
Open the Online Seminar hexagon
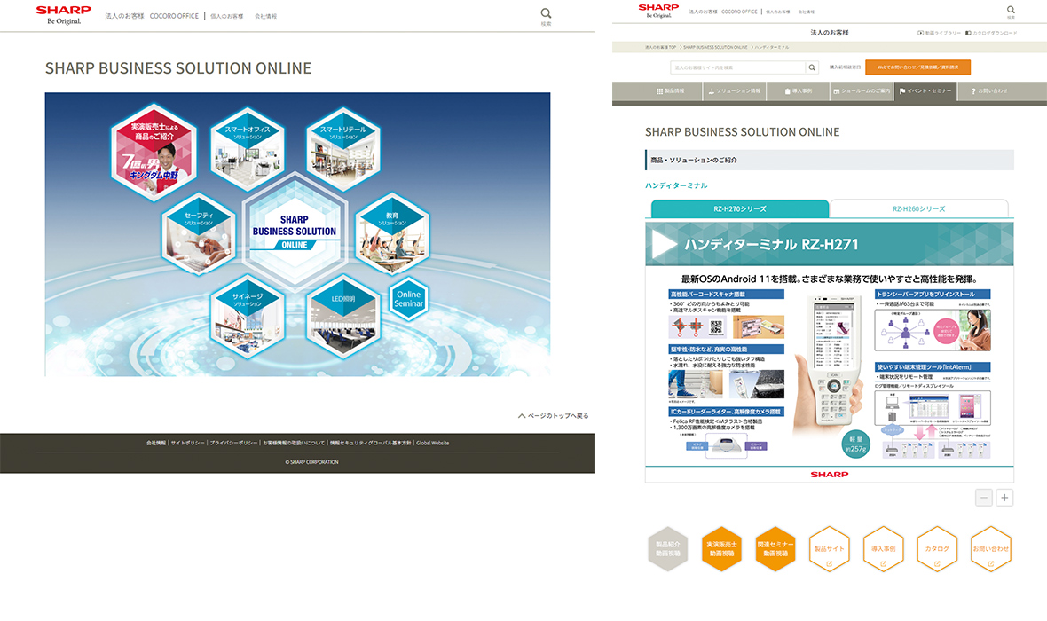click(409, 298)
